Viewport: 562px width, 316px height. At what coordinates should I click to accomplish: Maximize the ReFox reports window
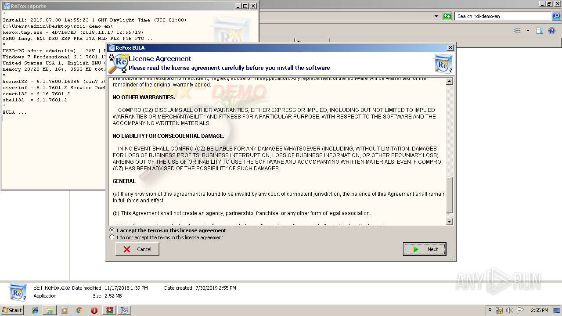245,6
